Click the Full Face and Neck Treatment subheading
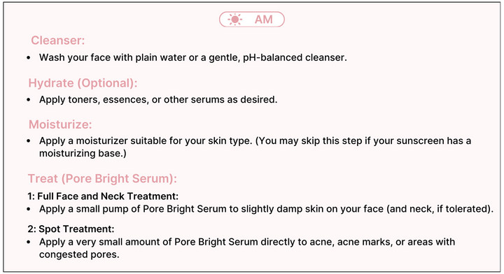Viewport: 504px width, 274px height. [103, 196]
